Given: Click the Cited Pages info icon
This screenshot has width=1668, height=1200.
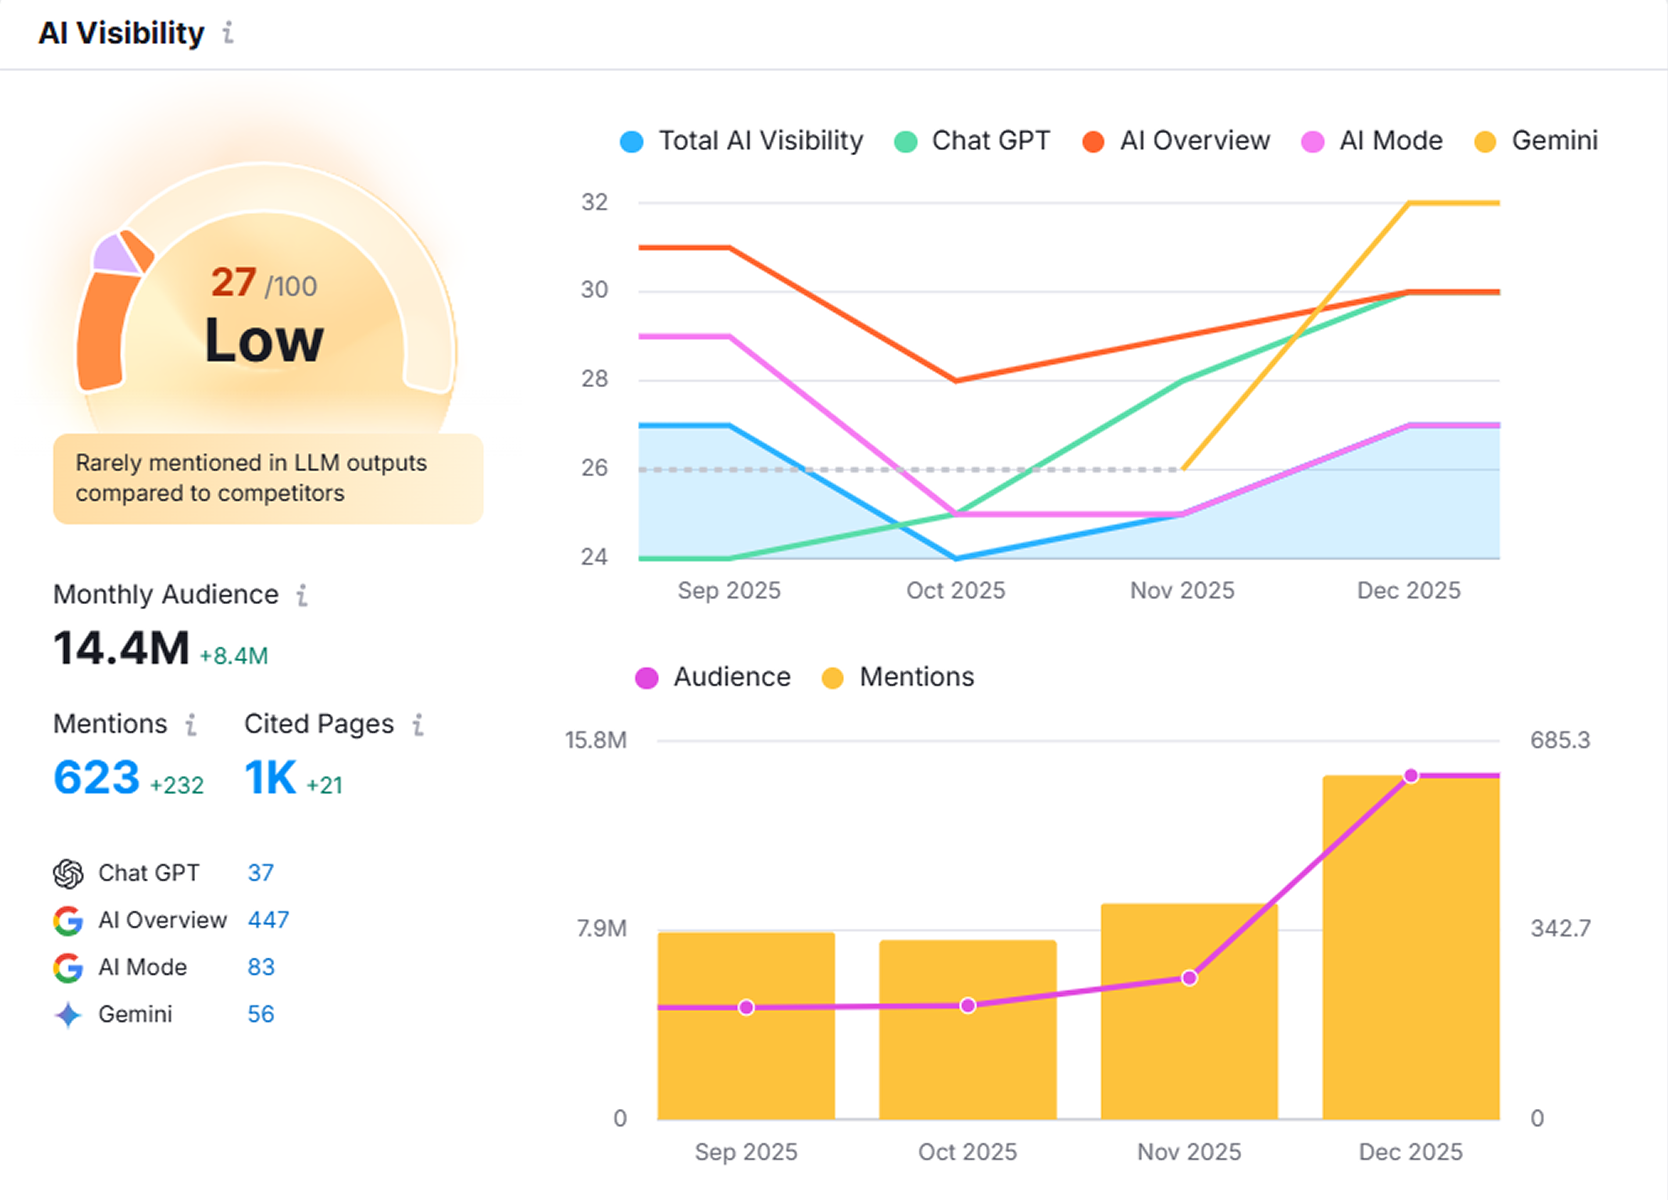Looking at the screenshot, I should [418, 724].
